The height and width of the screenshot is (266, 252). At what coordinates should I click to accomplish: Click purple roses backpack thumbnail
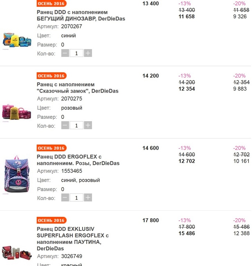point(17,175)
